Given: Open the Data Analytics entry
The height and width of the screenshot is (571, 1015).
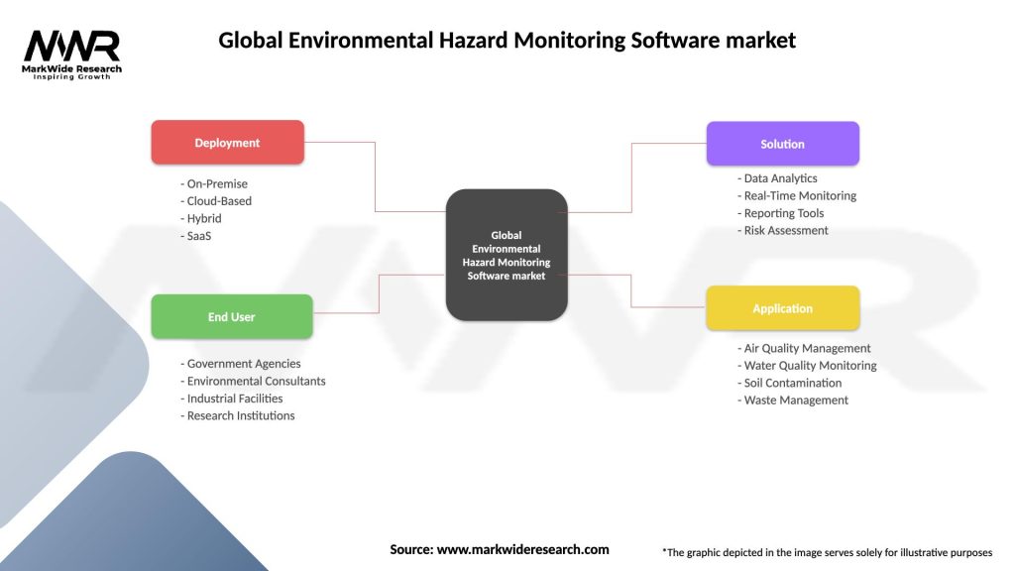Looking at the screenshot, I should (777, 177).
